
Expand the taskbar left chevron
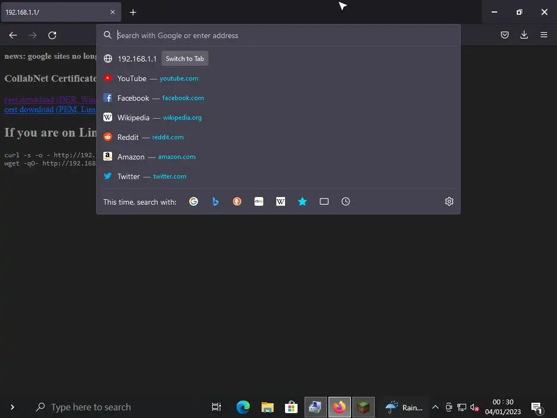13,407
